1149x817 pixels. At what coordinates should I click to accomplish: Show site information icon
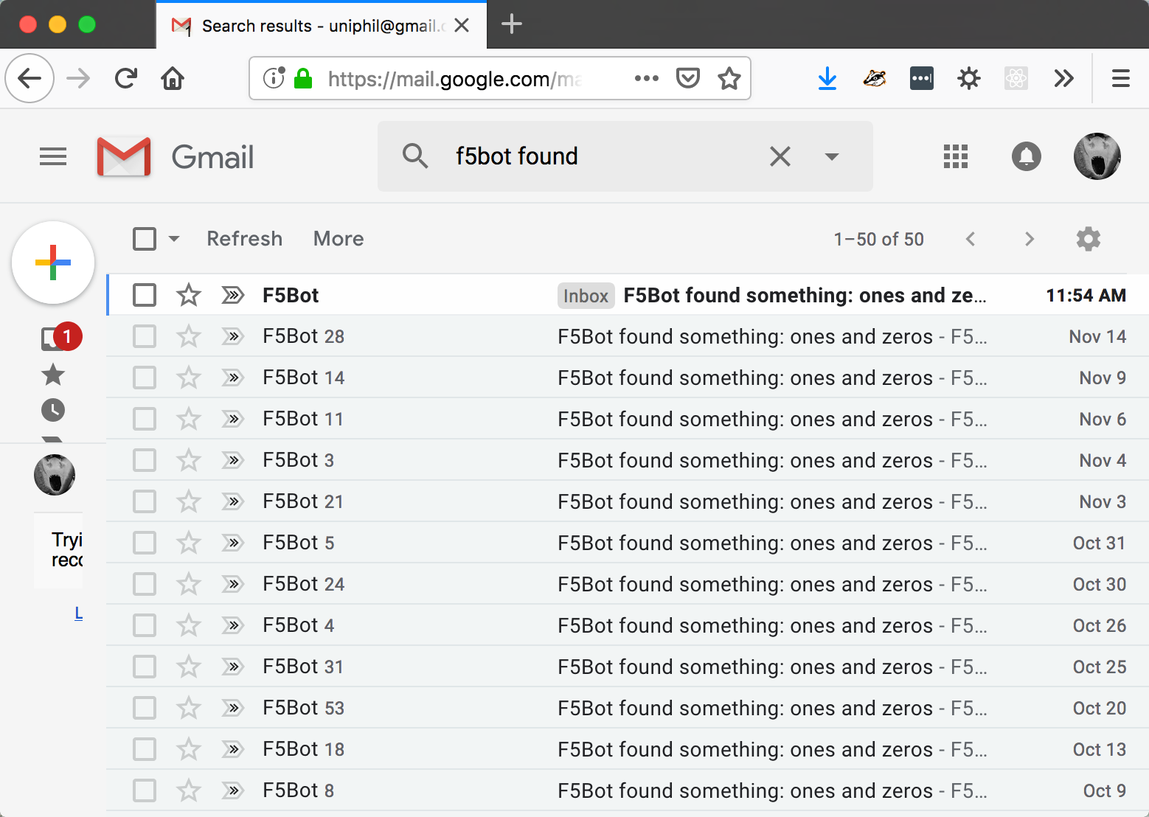[274, 77]
